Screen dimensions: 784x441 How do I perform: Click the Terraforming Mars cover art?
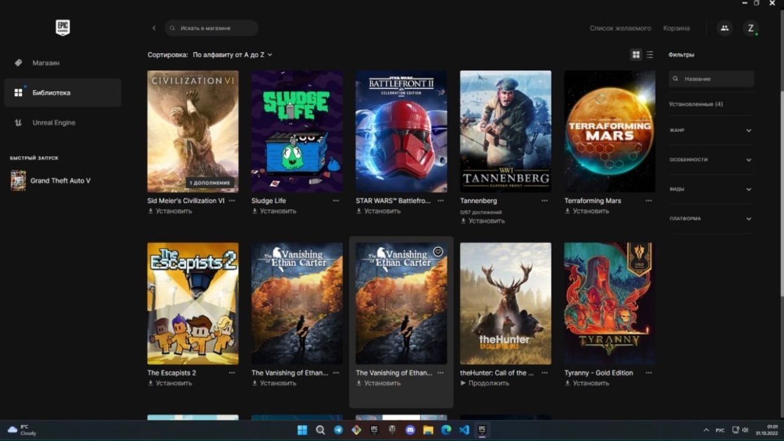coord(610,131)
